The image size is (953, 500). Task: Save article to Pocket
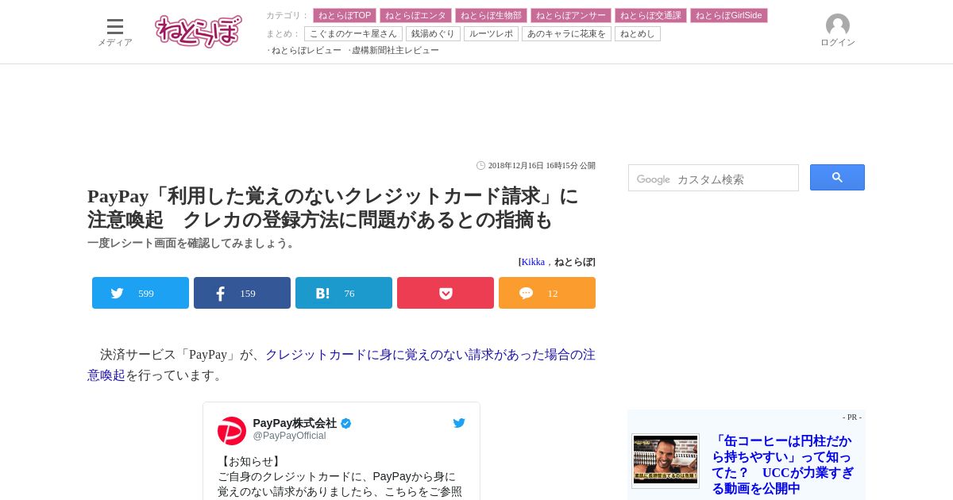(x=446, y=293)
